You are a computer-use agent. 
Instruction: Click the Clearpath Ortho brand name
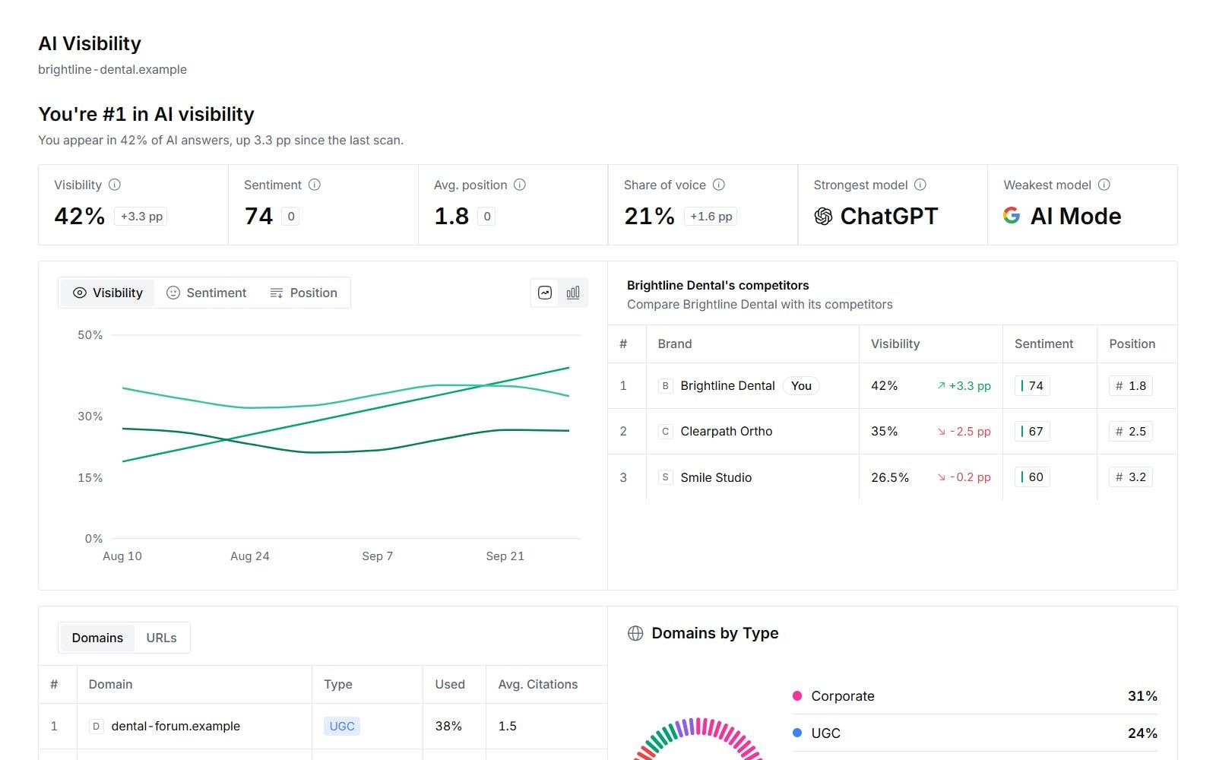pyautogui.click(x=727, y=432)
